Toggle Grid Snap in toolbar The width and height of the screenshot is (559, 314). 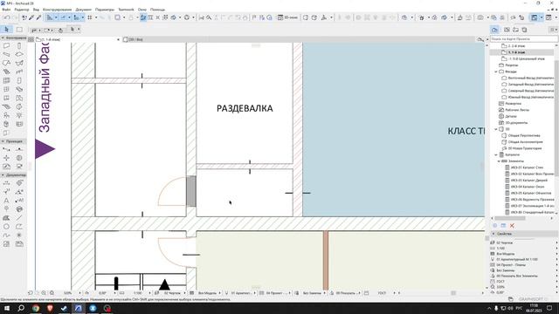click(x=90, y=17)
